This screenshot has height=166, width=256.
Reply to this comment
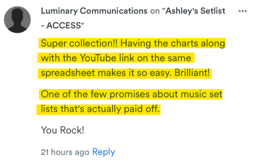(103, 152)
